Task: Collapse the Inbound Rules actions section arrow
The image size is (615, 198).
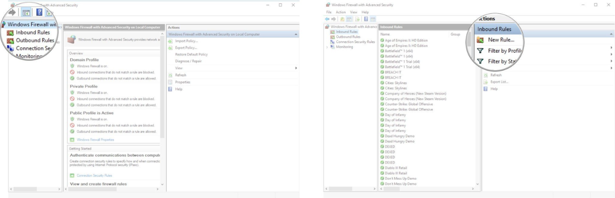Action: point(611,34)
